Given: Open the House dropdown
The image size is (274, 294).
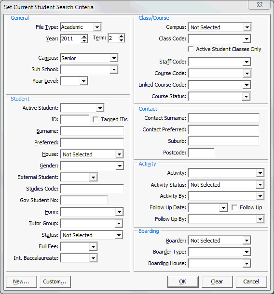Looking at the screenshot, I should [119, 154].
